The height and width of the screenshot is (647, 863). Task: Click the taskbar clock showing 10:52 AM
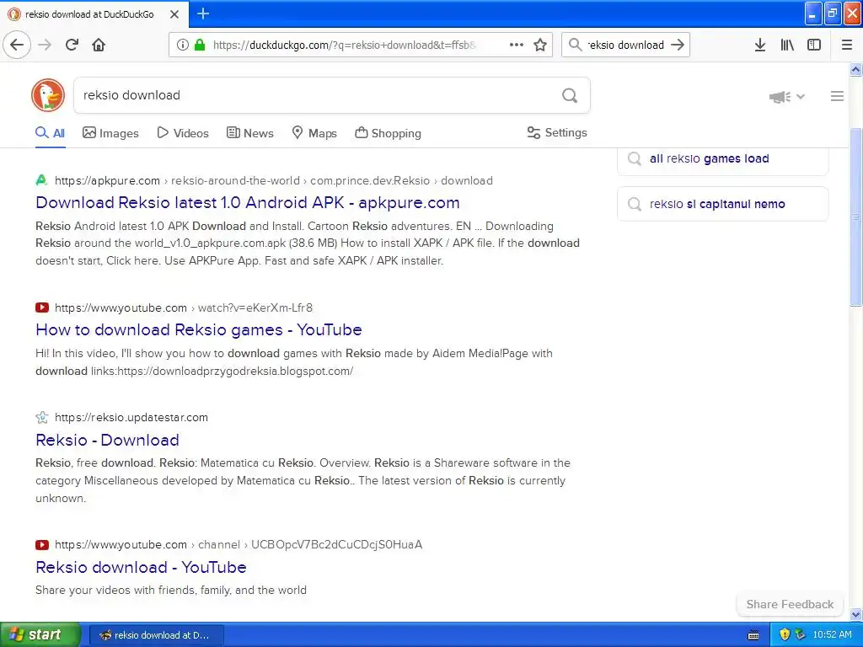pos(832,635)
